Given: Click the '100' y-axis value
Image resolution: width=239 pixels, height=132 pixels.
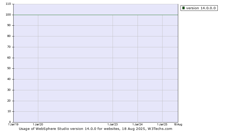Looking at the screenshot, I should tap(8, 15).
